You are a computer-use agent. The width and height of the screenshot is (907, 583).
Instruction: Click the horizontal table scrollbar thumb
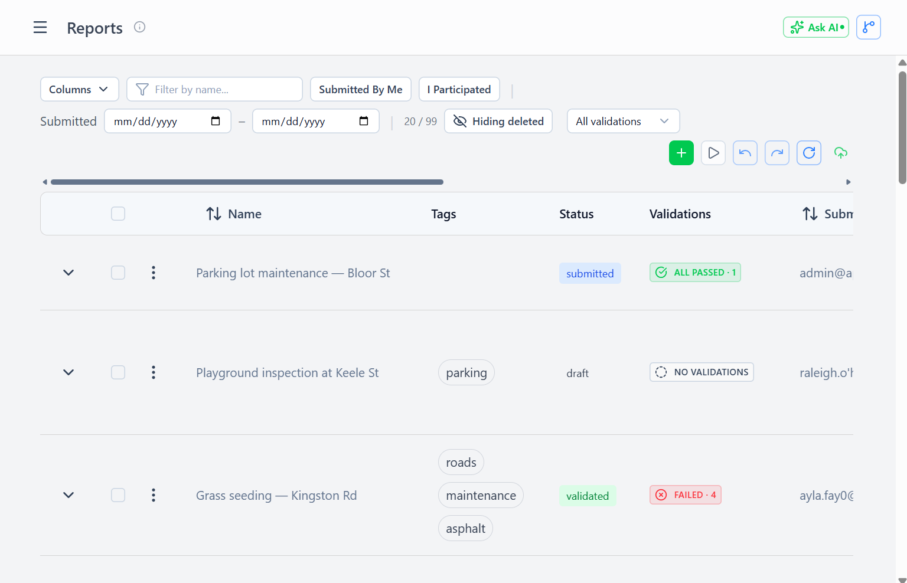point(247,182)
